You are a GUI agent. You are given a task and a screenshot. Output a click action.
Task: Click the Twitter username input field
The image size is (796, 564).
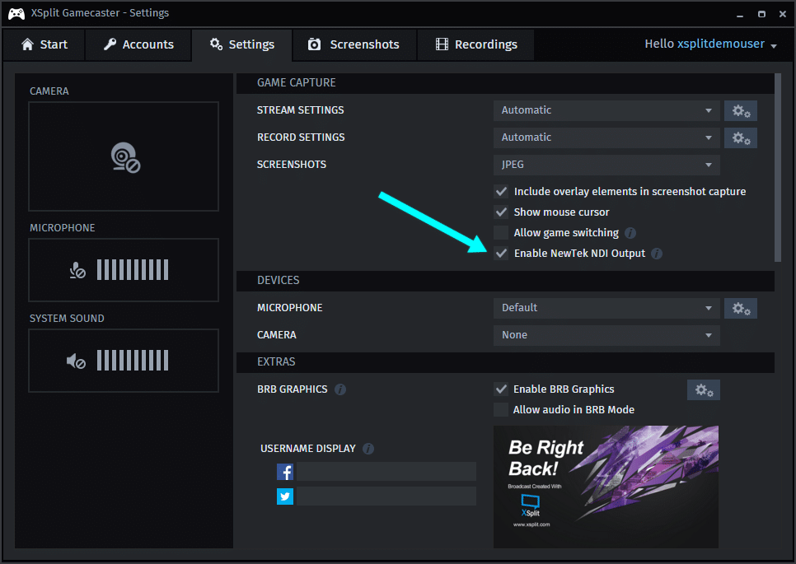pyautogui.click(x=386, y=496)
